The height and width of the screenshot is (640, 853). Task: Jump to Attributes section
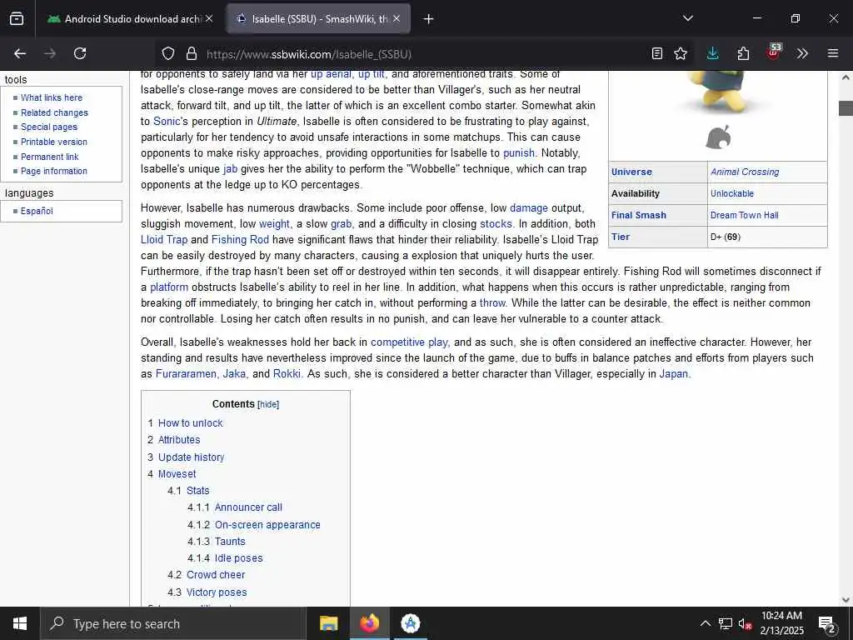pyautogui.click(x=179, y=440)
